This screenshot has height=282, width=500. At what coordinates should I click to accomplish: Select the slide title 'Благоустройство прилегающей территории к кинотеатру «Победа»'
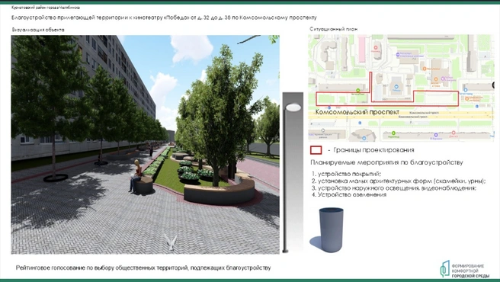pyautogui.click(x=164, y=18)
